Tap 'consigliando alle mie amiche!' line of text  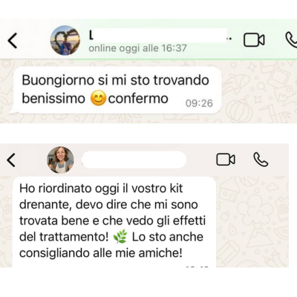101,253
